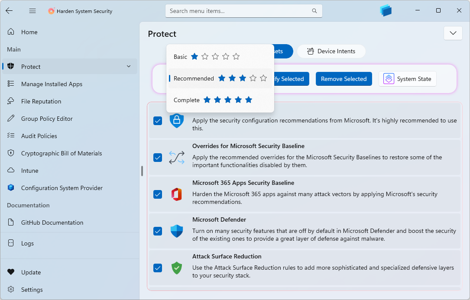Expand the Protect sidebar chevron
470x300 pixels.
pyautogui.click(x=129, y=66)
